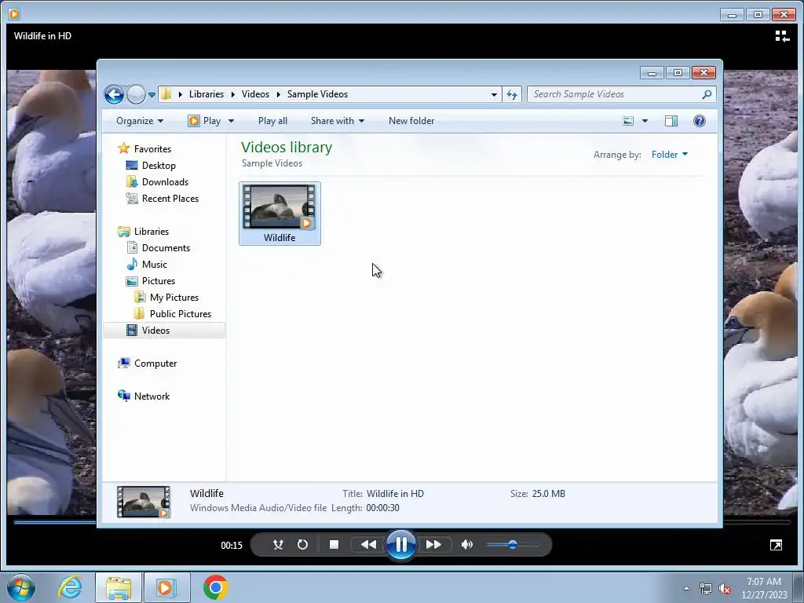Open My Pictures folder
The width and height of the screenshot is (804, 603).
pyautogui.click(x=174, y=298)
